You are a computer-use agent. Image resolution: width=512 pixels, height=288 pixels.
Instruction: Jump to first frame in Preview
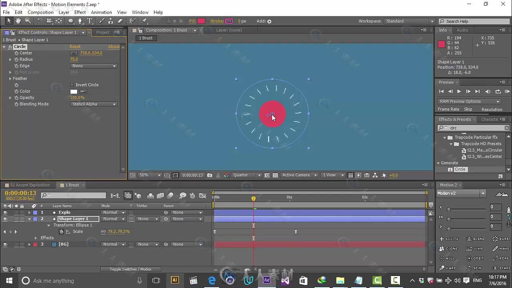coord(441,92)
